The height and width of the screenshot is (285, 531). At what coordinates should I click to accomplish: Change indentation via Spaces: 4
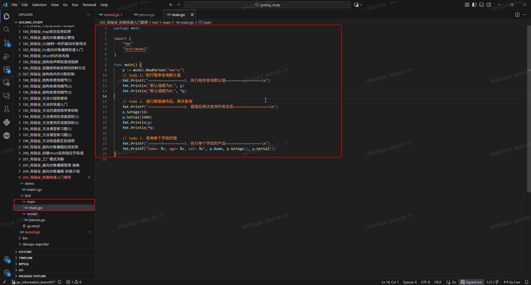pos(410,282)
